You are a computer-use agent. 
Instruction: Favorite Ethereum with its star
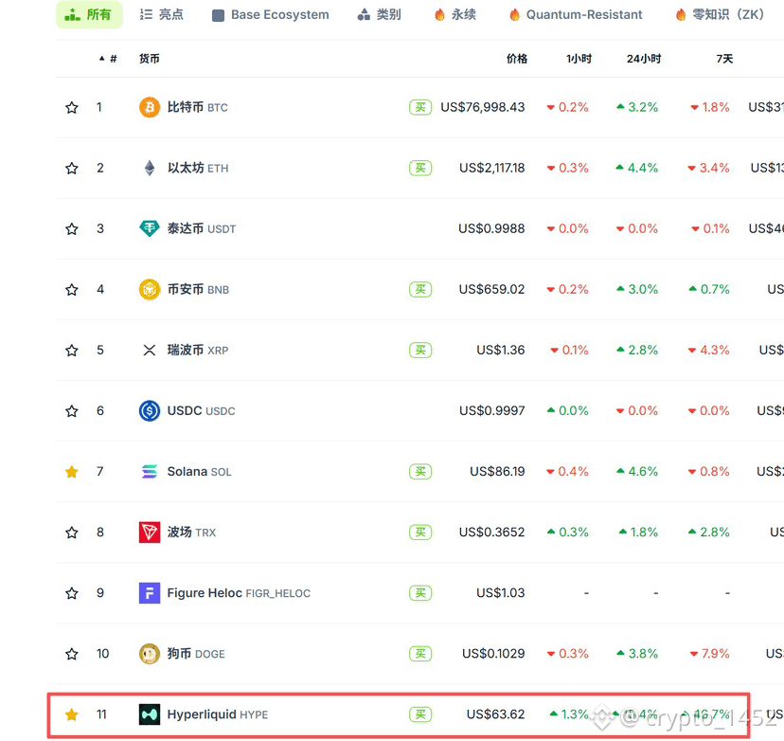point(72,168)
